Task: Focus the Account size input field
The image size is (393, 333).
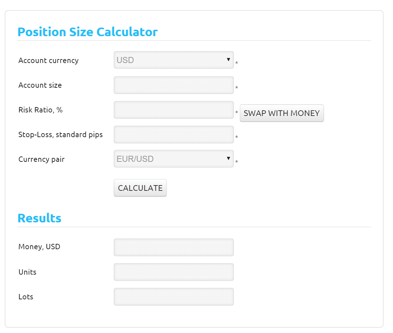Action: [174, 85]
